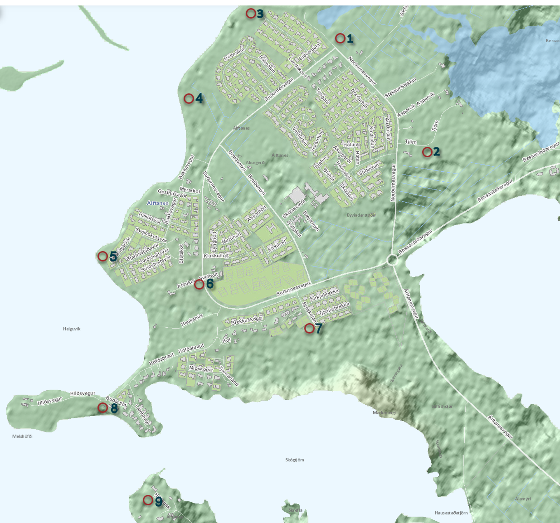Screen dimensions: 560x523
Task: Click the Klukkuholt street label
Action: pos(216,256)
